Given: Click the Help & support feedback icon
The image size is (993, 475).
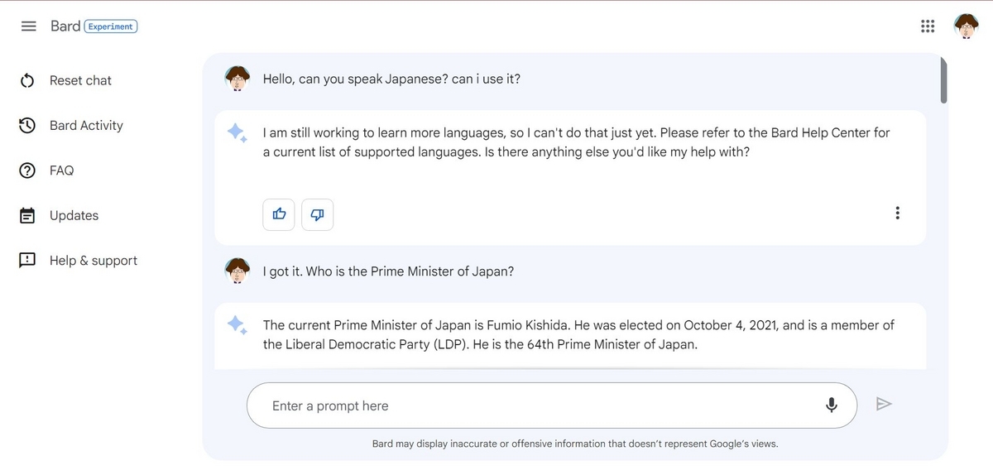Looking at the screenshot, I should coord(27,260).
